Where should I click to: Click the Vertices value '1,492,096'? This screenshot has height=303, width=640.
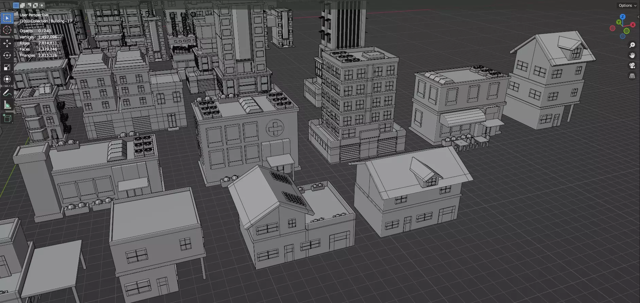point(48,37)
